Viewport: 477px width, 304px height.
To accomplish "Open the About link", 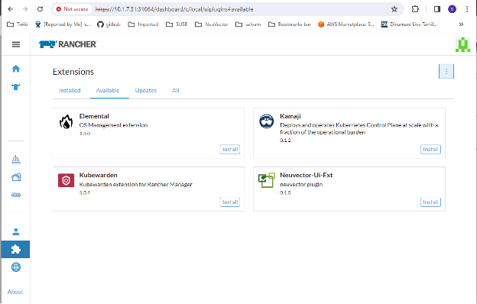I will 15,292.
